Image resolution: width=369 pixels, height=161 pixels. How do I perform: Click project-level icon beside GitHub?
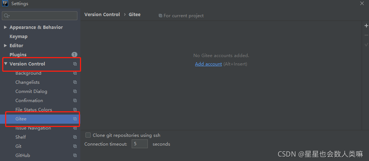tap(75, 156)
